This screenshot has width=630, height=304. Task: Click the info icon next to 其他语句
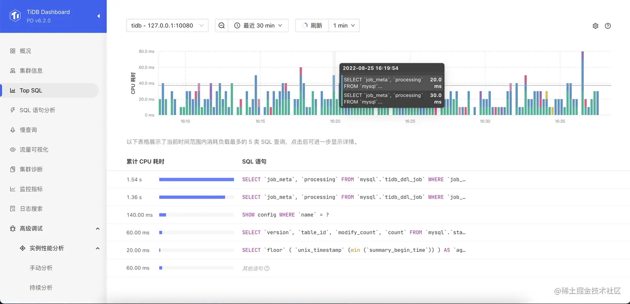pyautogui.click(x=267, y=269)
